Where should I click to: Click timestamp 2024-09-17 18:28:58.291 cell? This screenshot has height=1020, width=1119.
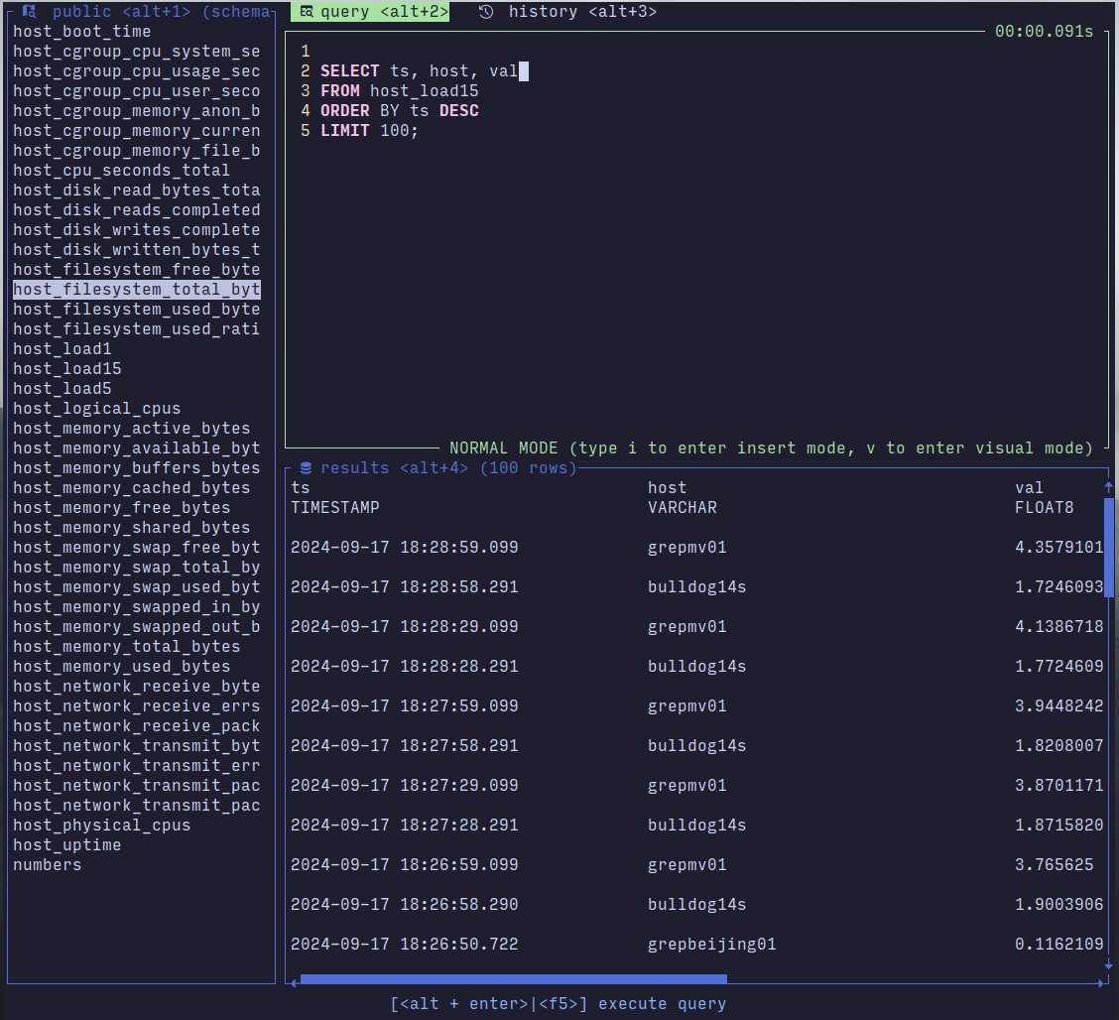[x=405, y=587]
